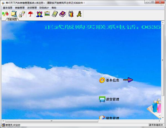Open the 基本信息 menu
This screenshot has width=166, height=128.
(7, 8)
